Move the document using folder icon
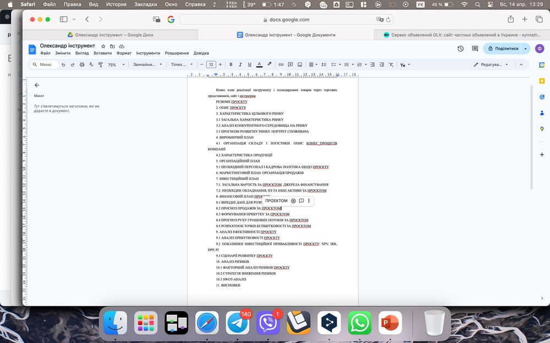The width and height of the screenshot is (550, 343). click(112, 46)
